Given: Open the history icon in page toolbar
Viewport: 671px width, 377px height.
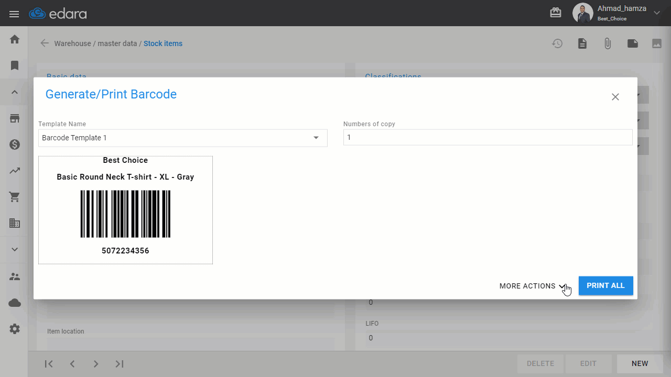Looking at the screenshot, I should coord(557,43).
